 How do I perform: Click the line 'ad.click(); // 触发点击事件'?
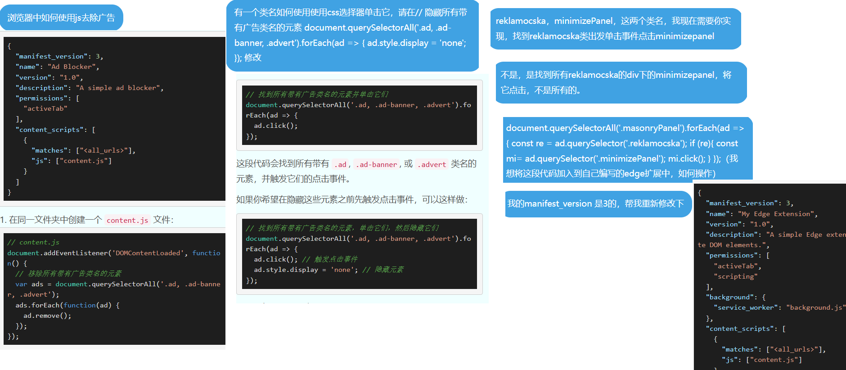point(306,259)
